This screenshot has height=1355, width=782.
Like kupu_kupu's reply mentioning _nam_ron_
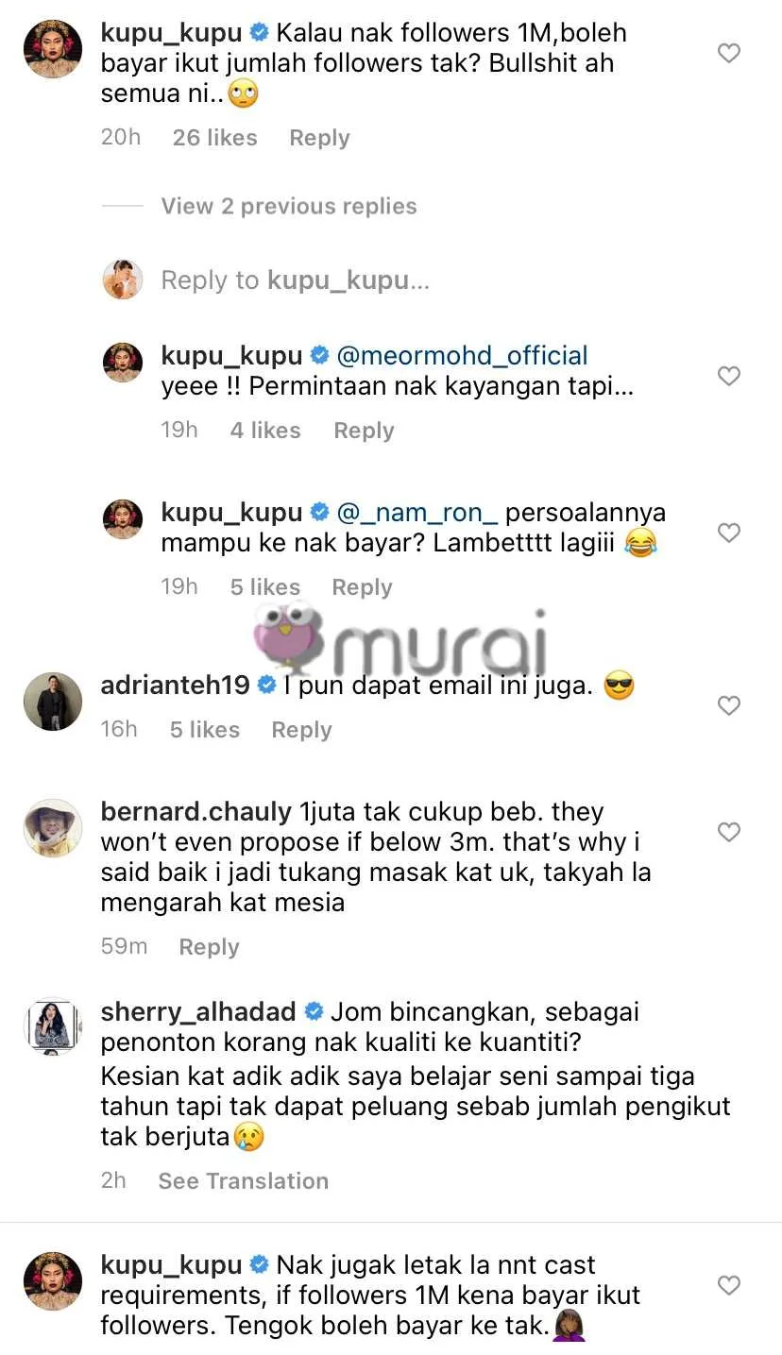click(728, 534)
